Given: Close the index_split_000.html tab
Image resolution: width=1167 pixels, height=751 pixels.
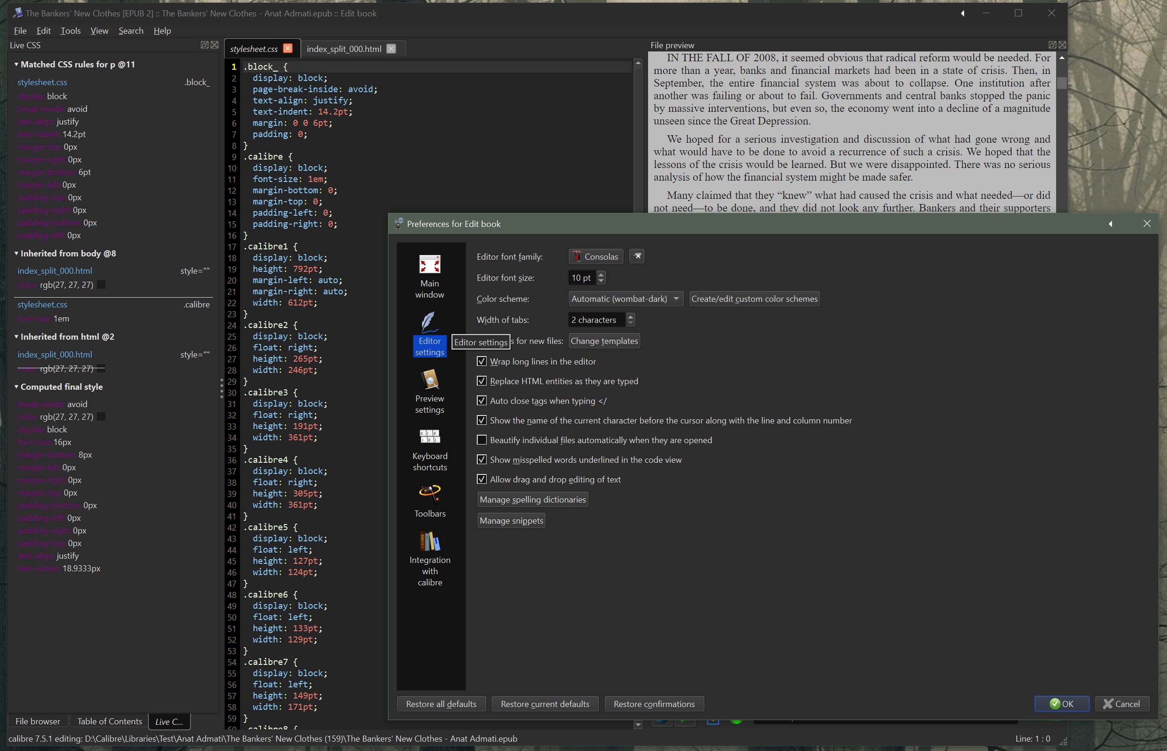Looking at the screenshot, I should pyautogui.click(x=391, y=48).
